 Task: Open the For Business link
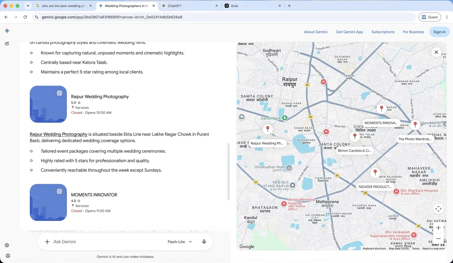tap(413, 32)
